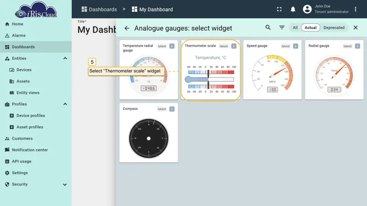
Task: Open notifications bell icon
Action: click(293, 9)
